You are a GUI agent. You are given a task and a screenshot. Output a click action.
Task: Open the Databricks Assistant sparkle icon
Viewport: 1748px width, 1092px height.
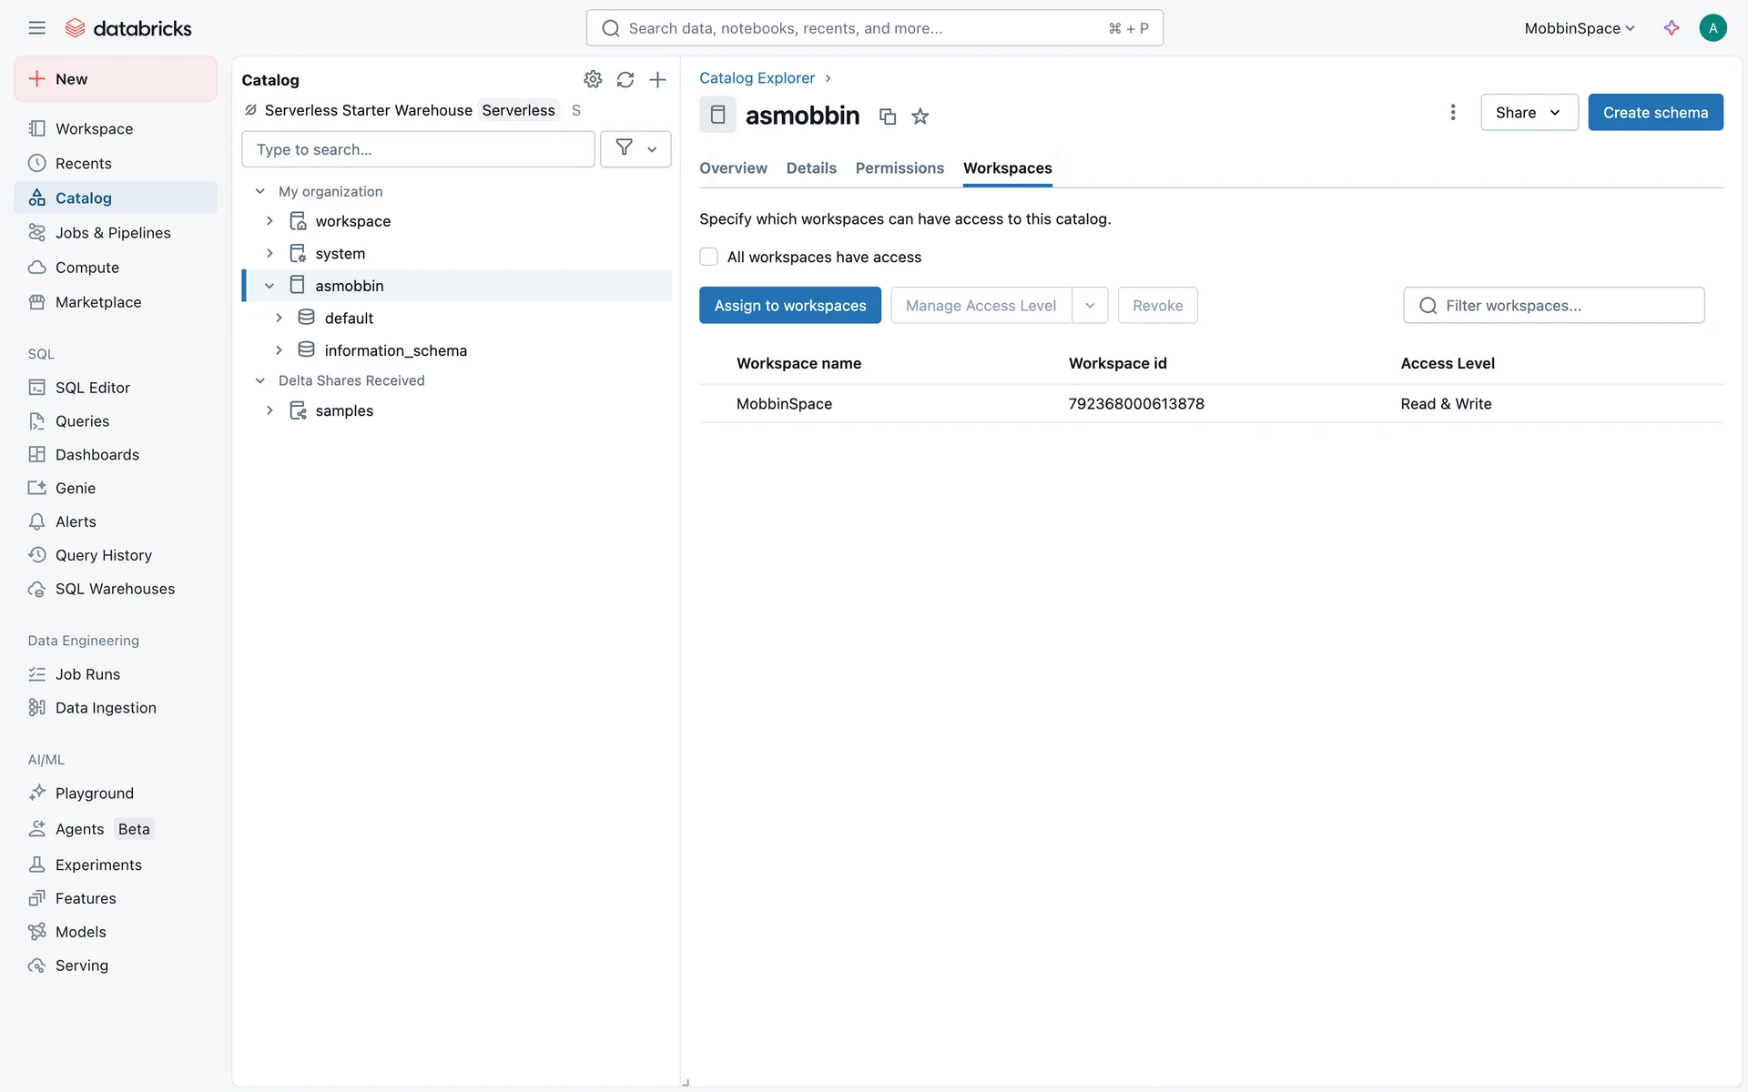point(1672,28)
